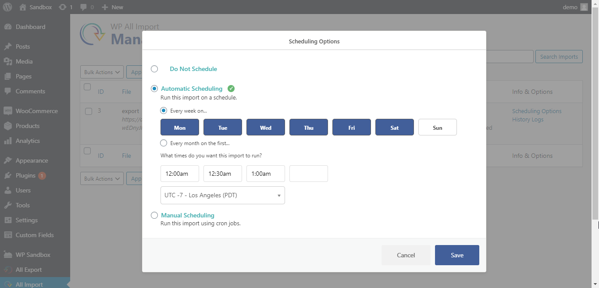The width and height of the screenshot is (599, 288).
Task: Toggle the Sat day button
Action: (395, 127)
